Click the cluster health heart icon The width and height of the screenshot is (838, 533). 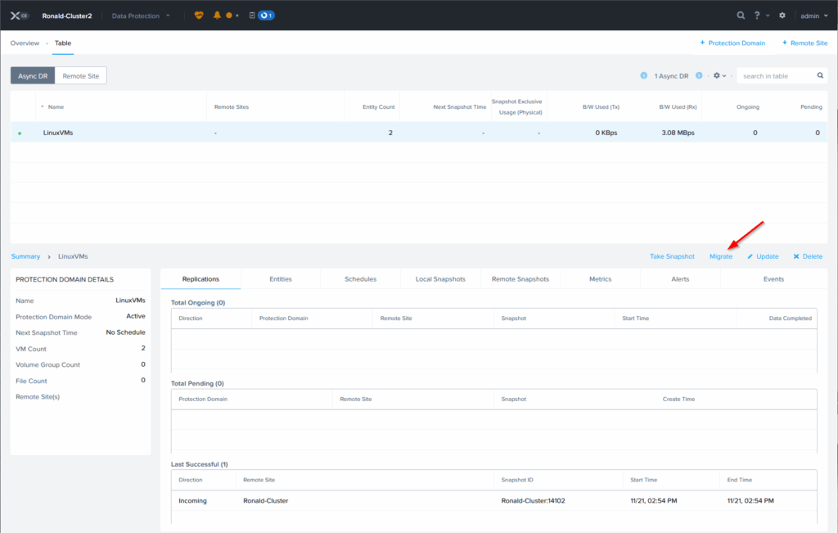point(199,16)
